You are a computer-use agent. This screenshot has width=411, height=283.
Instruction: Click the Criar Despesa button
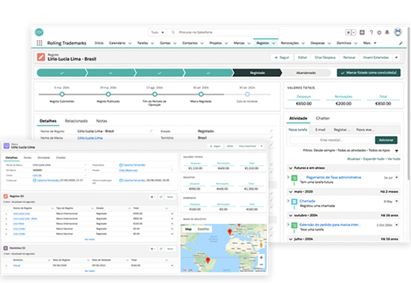pyautogui.click(x=325, y=57)
